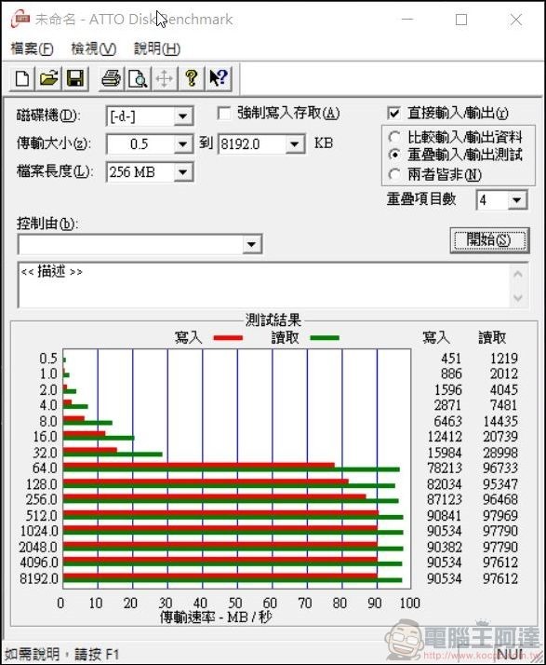
Task: Click the write value 78213
Action: 444,468
